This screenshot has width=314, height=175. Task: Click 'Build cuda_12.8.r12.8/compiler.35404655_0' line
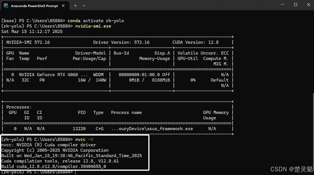click(x=54, y=166)
